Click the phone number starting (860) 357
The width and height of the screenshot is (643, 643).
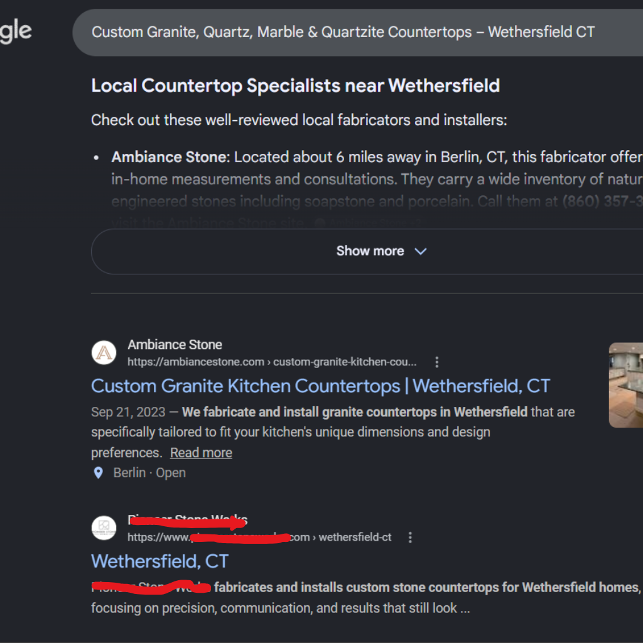[602, 202]
